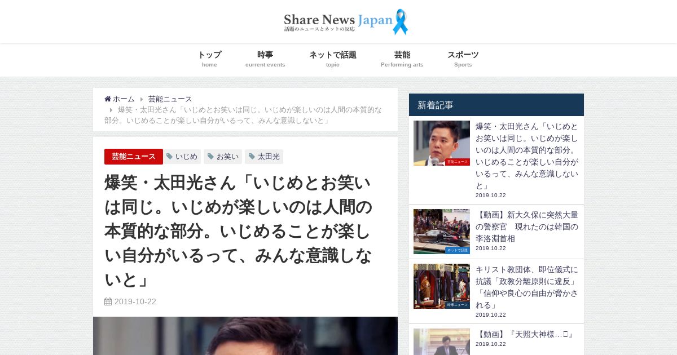This screenshot has width=677, height=355.
Task: Click 芸能ニュース label on first sidebar thumbnail
Action: click(x=457, y=162)
